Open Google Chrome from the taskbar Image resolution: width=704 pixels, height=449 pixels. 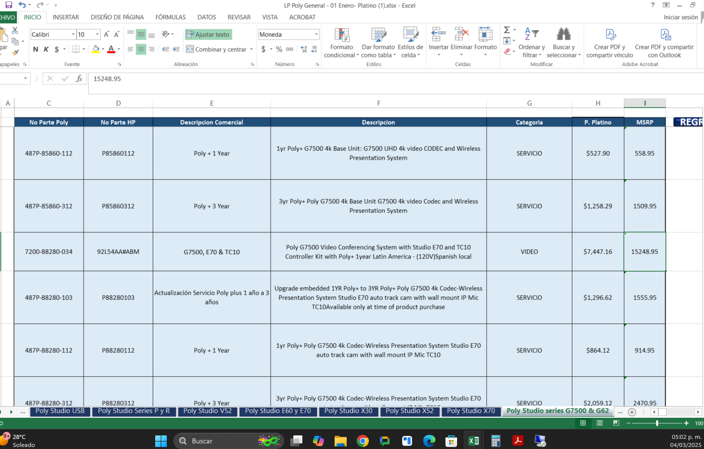(x=362, y=441)
